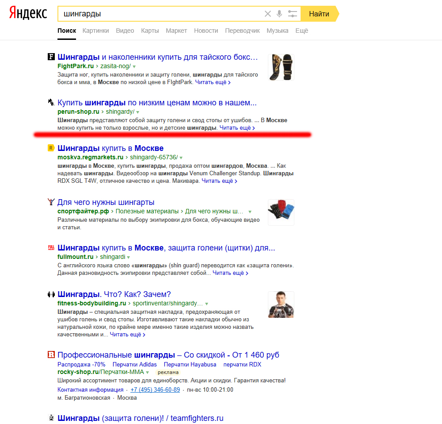
Task: Click phone number +7 (495) 346-60-89
Action: tap(155, 389)
